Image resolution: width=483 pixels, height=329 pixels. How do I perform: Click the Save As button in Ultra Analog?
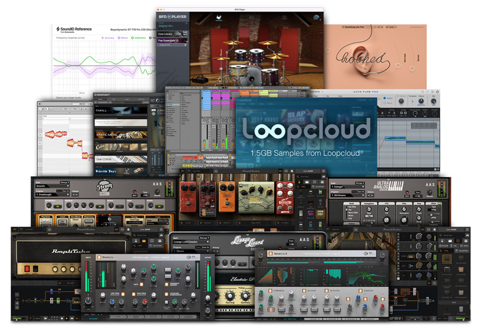(x=361, y=192)
